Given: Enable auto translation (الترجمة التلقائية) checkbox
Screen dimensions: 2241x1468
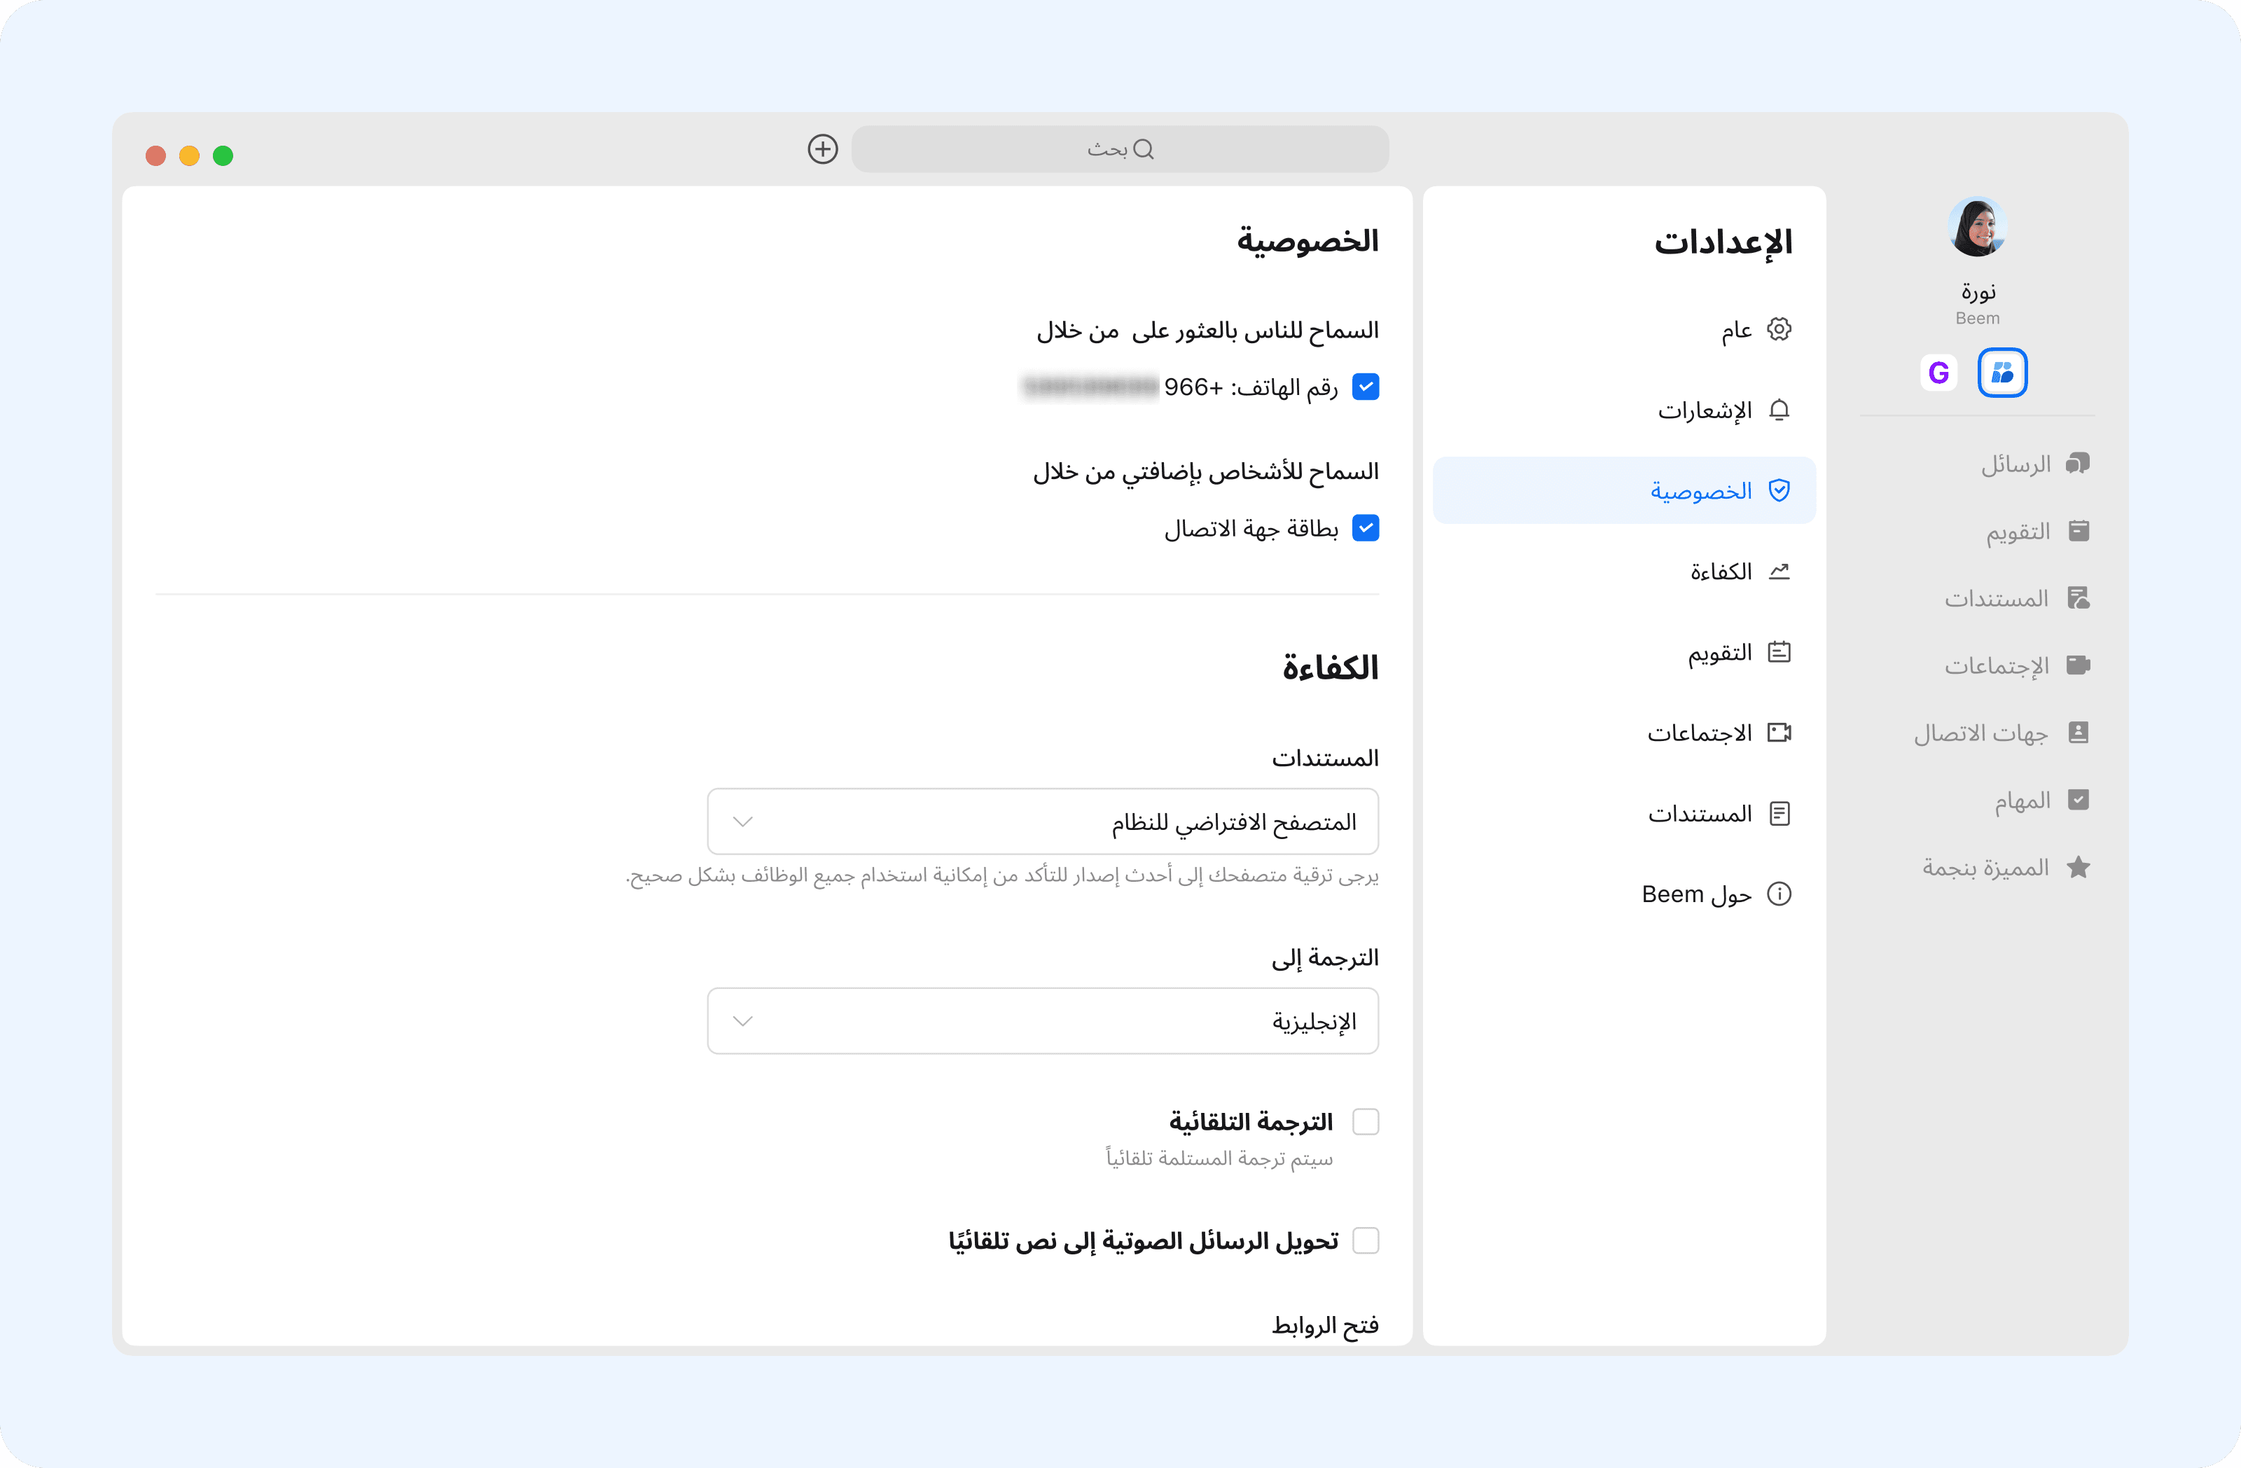Looking at the screenshot, I should coord(1364,1121).
